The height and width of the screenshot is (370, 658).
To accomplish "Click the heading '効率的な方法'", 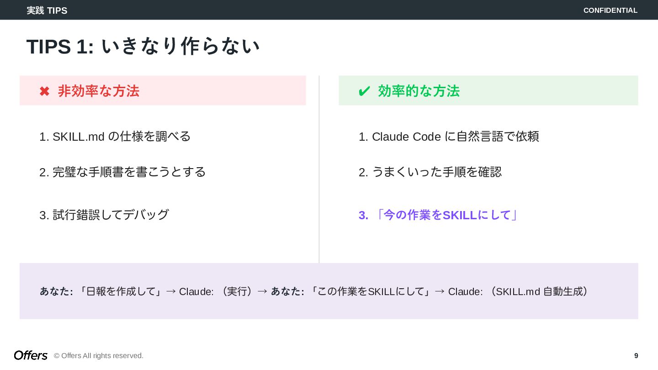I will 419,91.
